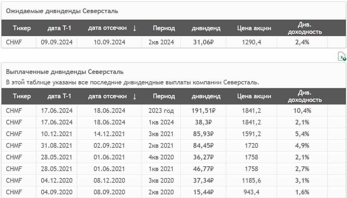Click the yield value 3,1%
This screenshot has height=198, width=347.
(302, 181)
